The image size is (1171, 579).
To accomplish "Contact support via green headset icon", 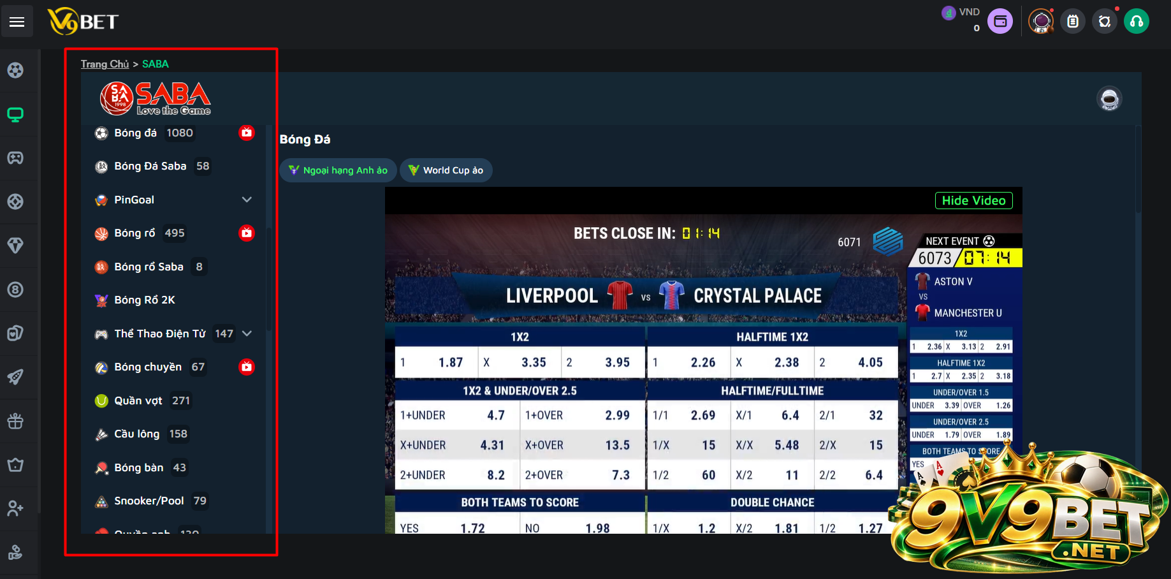I will pyautogui.click(x=1137, y=22).
